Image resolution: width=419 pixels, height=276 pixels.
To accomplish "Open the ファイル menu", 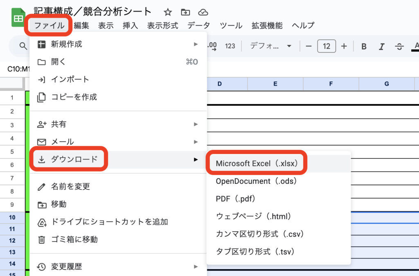I will pos(49,25).
